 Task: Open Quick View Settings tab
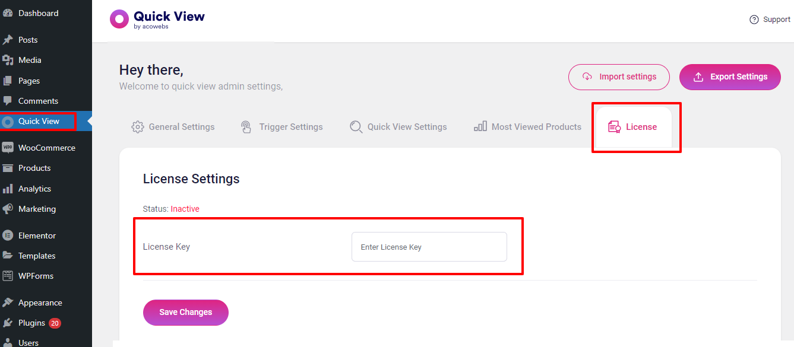pos(398,127)
